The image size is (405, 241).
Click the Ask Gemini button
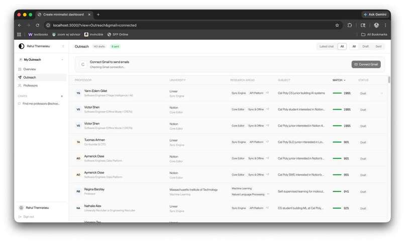(x=375, y=15)
